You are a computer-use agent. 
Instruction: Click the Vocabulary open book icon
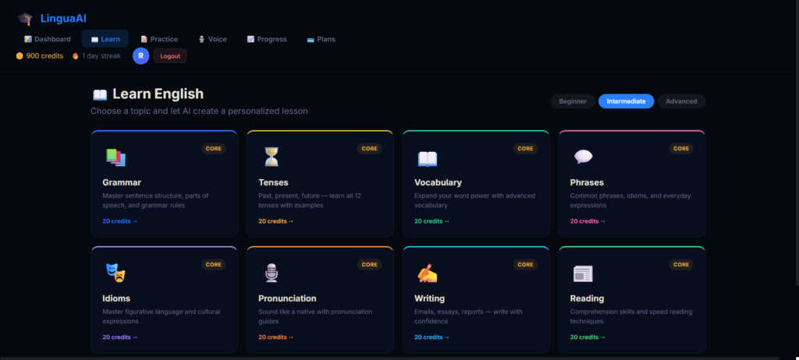click(428, 159)
